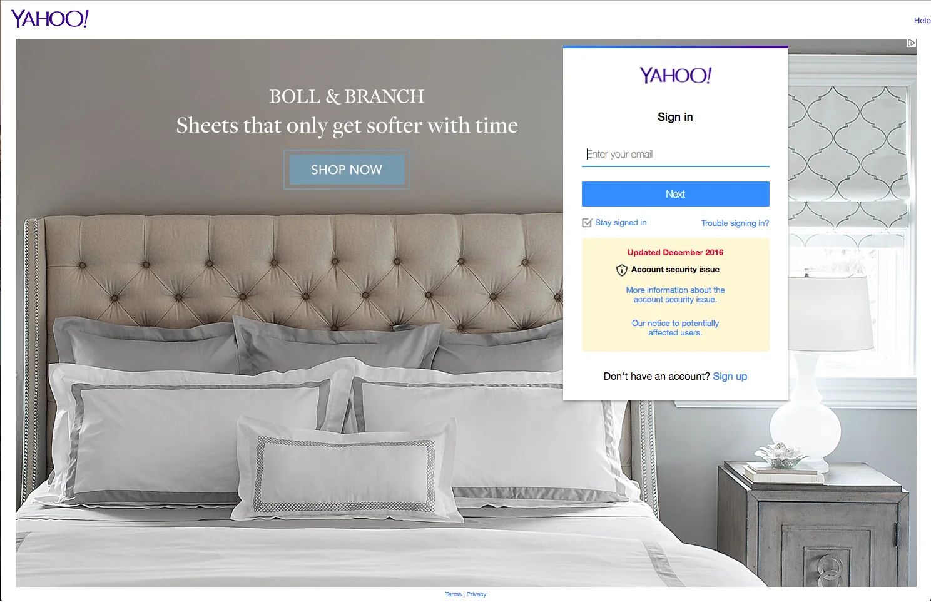Screen dimensions: 931x602
Task: Open the Terms link in footer
Action: click(x=453, y=594)
